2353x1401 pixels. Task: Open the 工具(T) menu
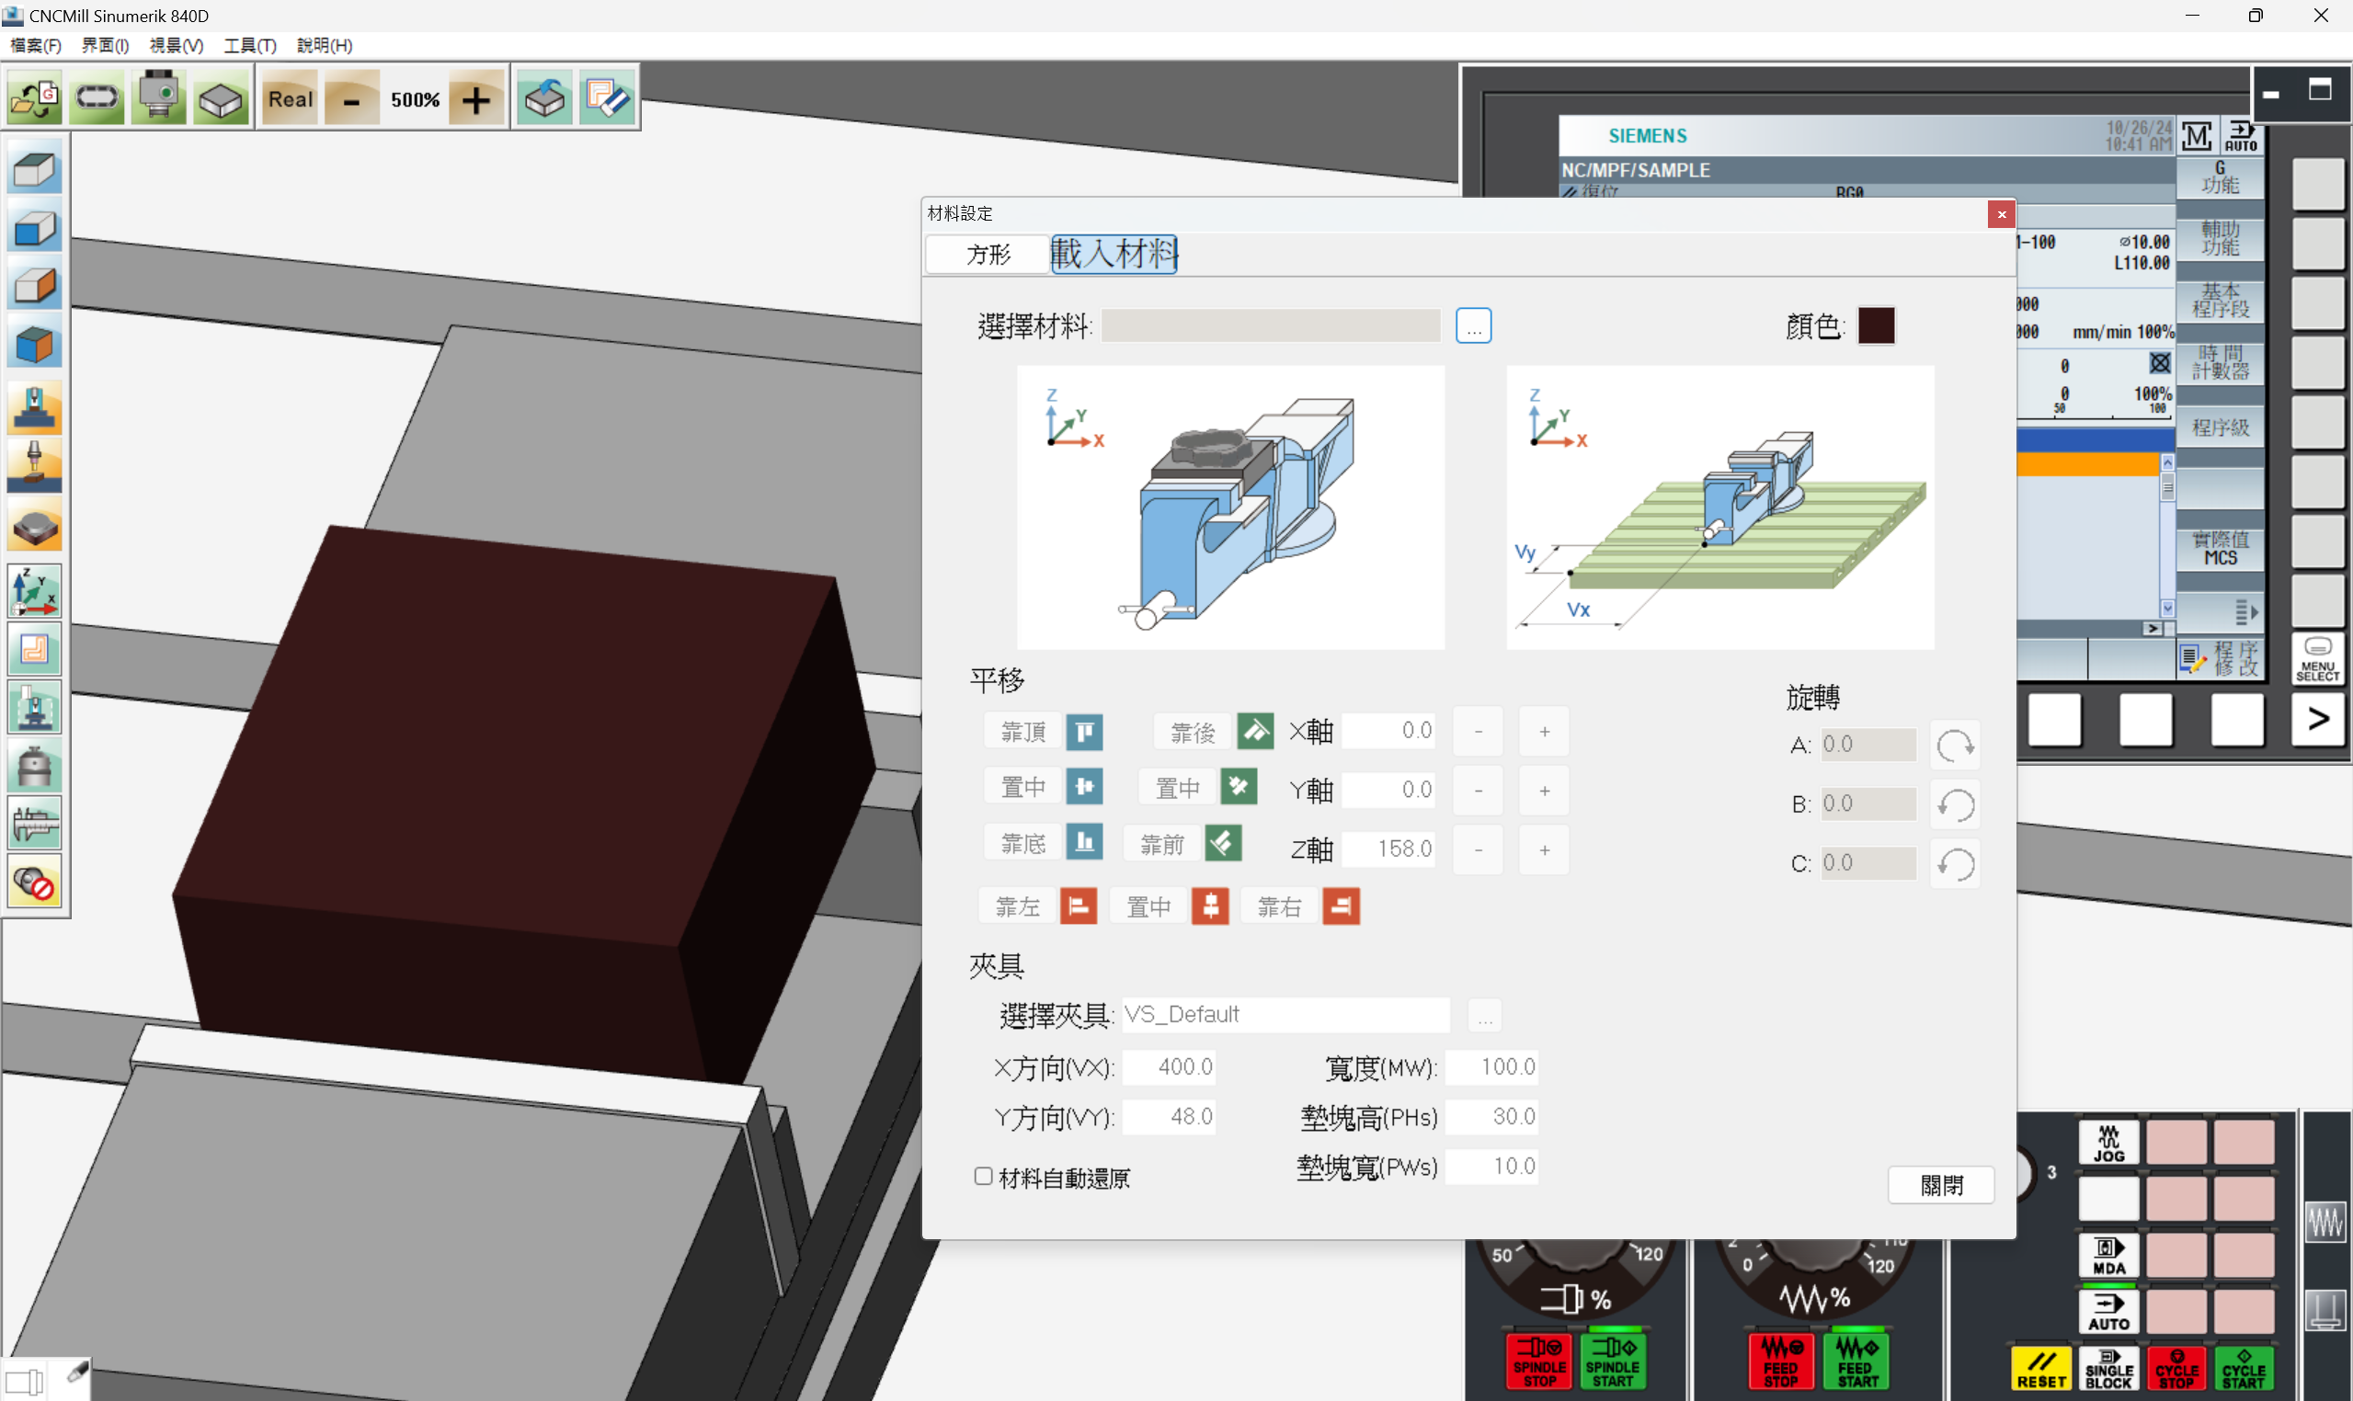250,45
